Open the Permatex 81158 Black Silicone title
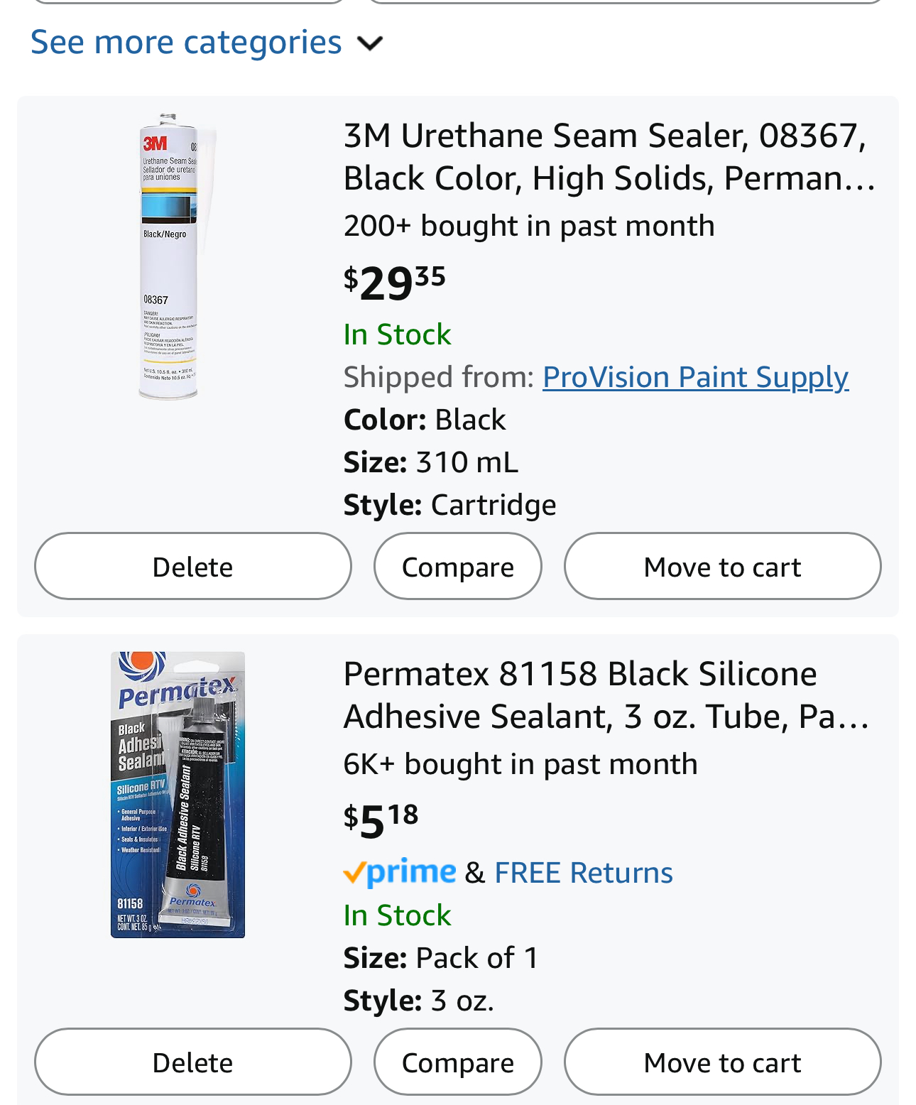 point(606,695)
